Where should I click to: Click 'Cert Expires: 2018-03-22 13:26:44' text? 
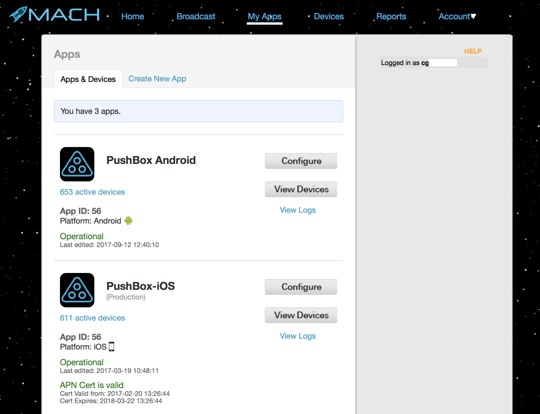pyautogui.click(x=111, y=401)
